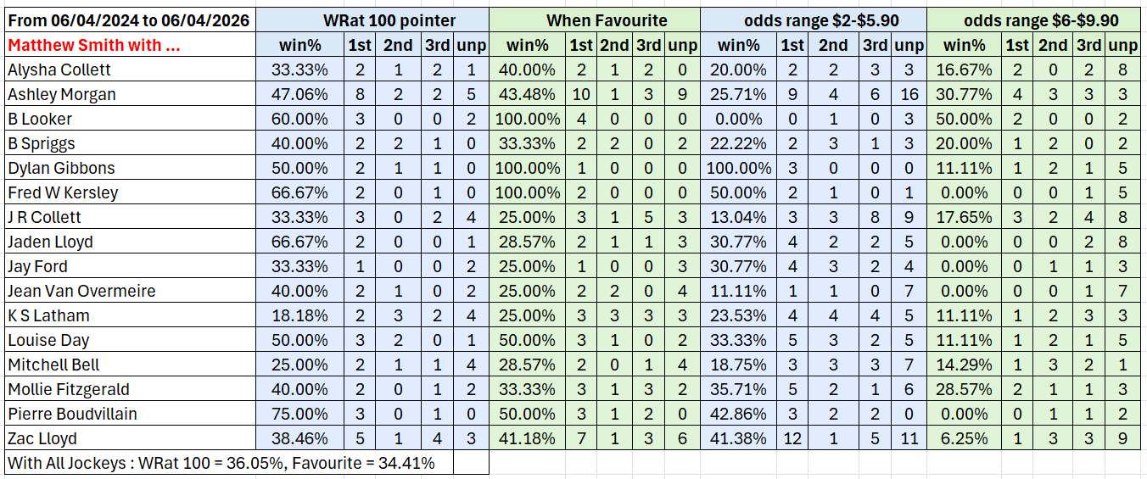This screenshot has height=479, width=1147.
Task: Click Ashley Morgan's 47.06% win cell
Action: (x=299, y=94)
